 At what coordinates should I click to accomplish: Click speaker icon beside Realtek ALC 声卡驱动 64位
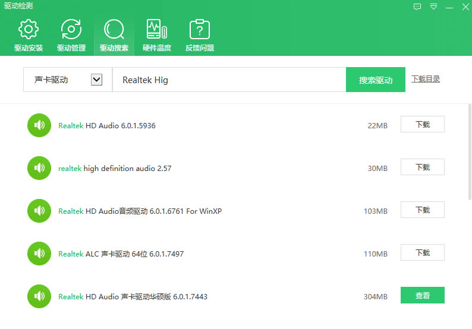click(x=39, y=254)
